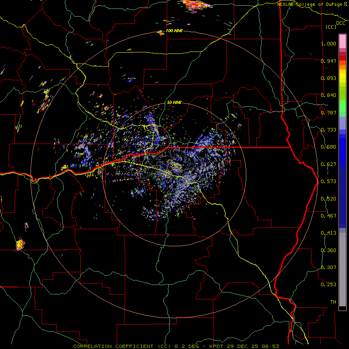Pick the bright green color bar segment

pyautogui.click(x=342, y=106)
